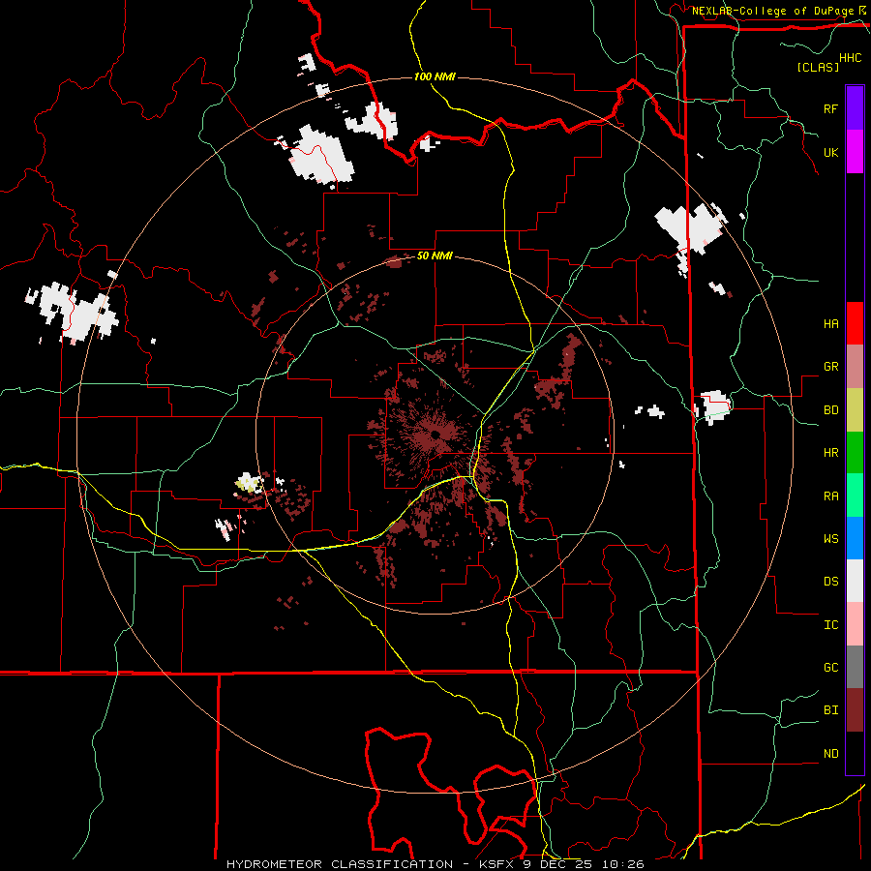
Task: Click the "NEXLAB-College of DuPage" credit text
Action: coord(772,11)
